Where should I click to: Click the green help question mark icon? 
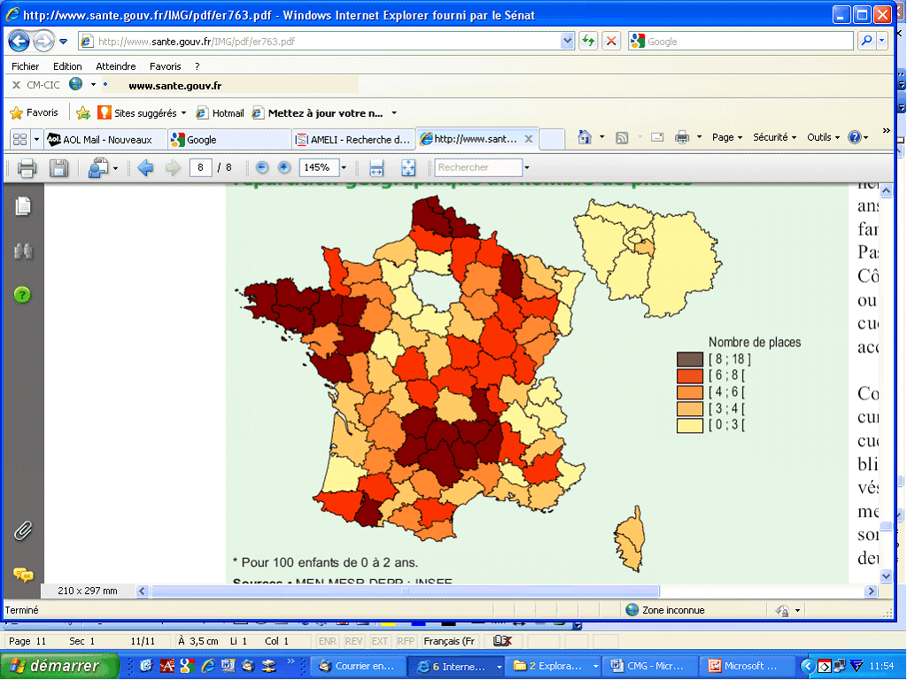point(23,295)
